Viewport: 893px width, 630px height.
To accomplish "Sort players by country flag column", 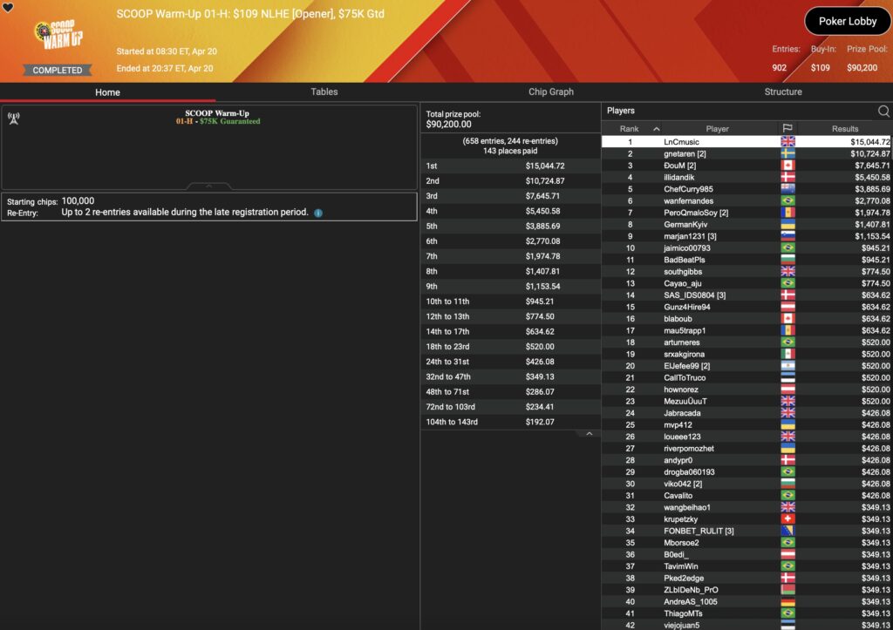I will pos(787,129).
